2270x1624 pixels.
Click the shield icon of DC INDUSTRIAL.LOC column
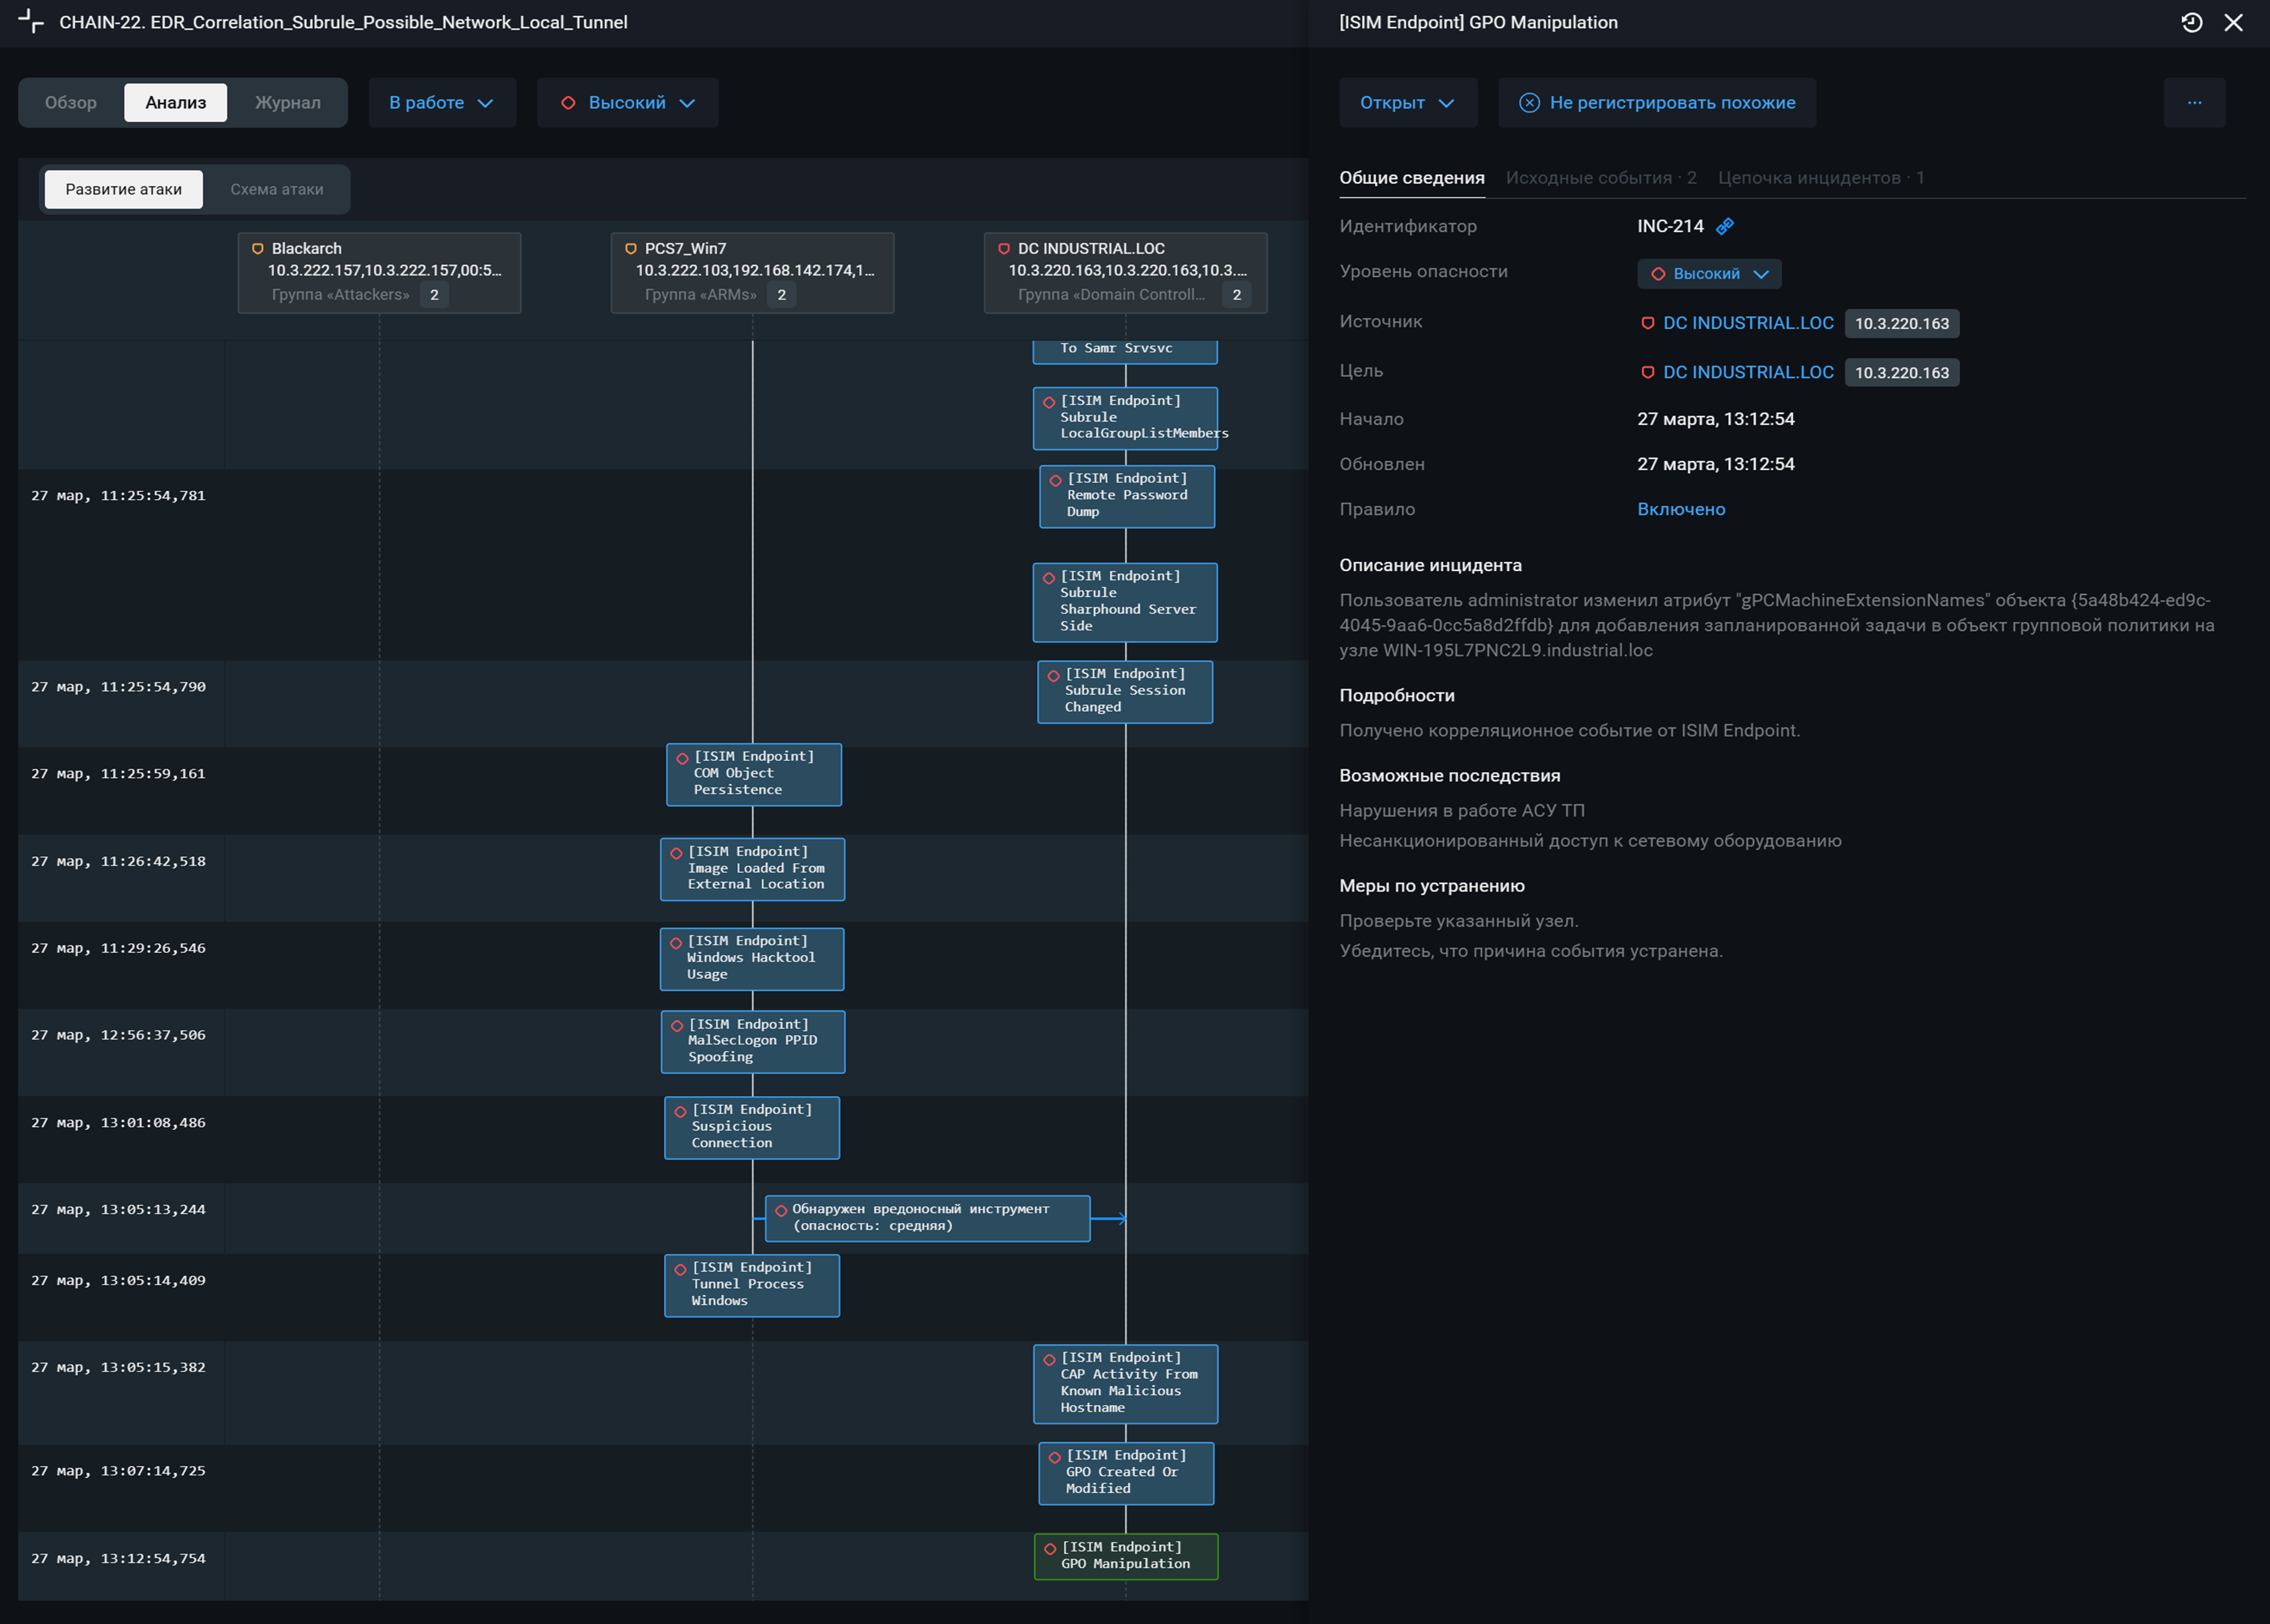coord(1003,249)
